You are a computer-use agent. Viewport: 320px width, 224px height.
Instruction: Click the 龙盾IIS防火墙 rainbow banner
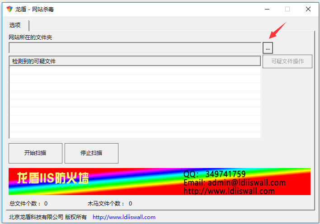pos(160,182)
